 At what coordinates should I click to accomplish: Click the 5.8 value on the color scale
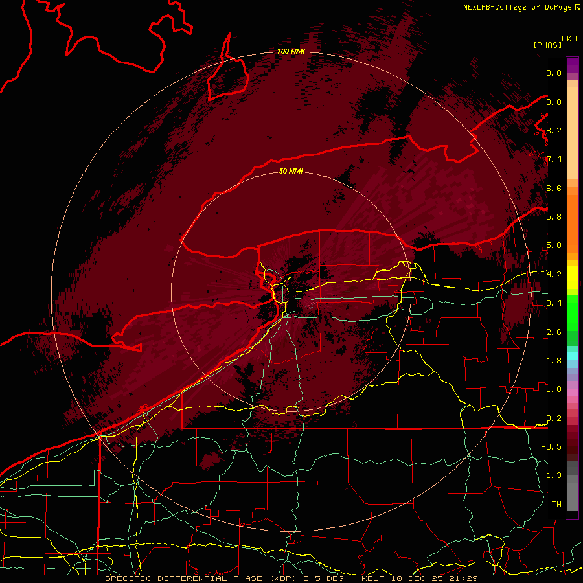[554, 217]
